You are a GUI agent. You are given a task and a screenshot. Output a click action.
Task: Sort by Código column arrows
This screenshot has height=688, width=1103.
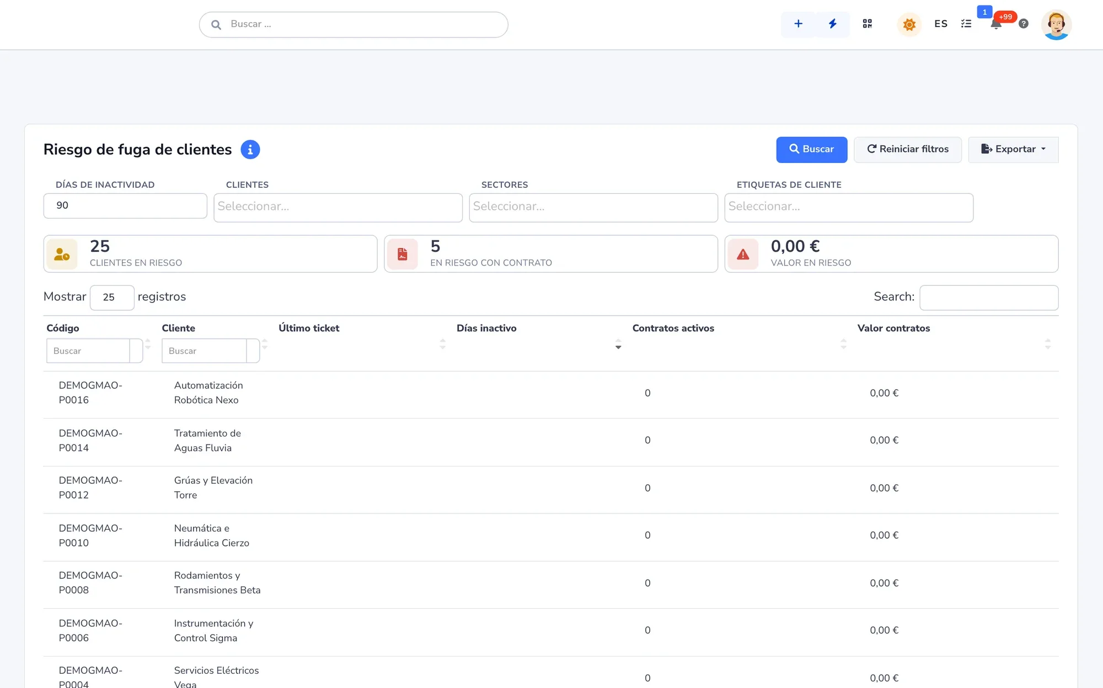148,344
